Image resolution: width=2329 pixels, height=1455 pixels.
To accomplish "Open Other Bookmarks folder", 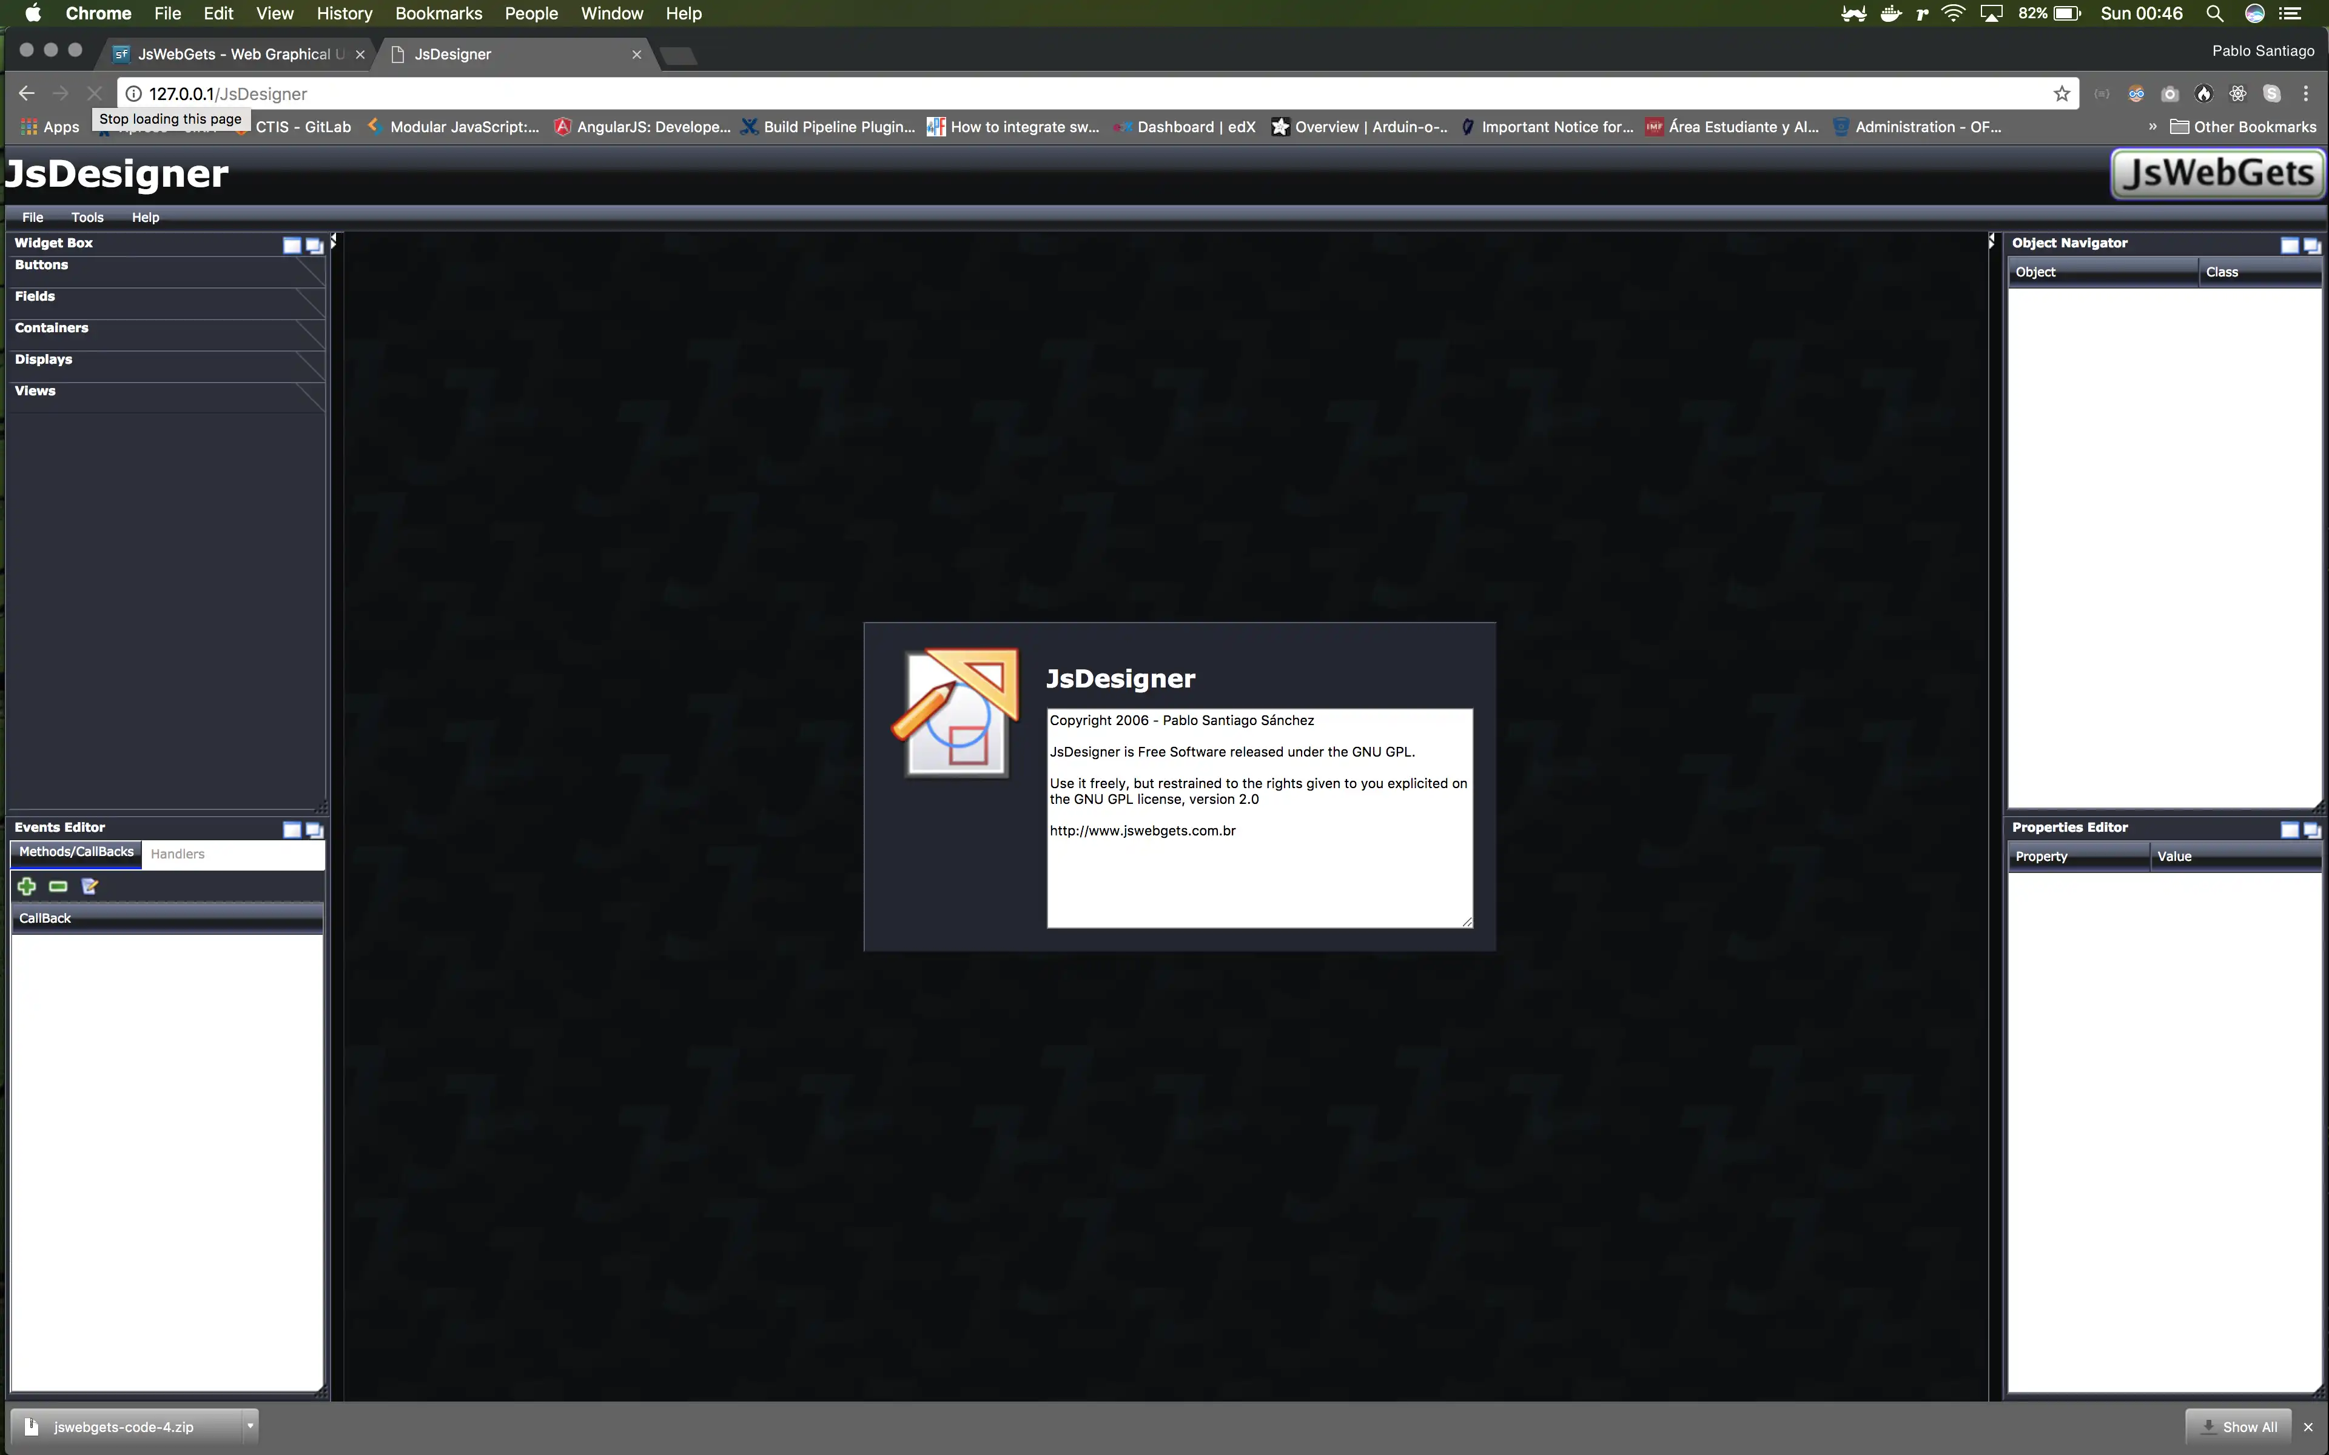I will pos(2243,126).
